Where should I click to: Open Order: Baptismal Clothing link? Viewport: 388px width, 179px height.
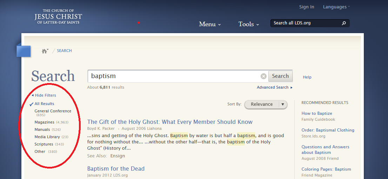pyautogui.click(x=328, y=130)
